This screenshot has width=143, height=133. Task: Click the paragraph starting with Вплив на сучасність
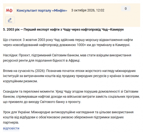(71, 76)
